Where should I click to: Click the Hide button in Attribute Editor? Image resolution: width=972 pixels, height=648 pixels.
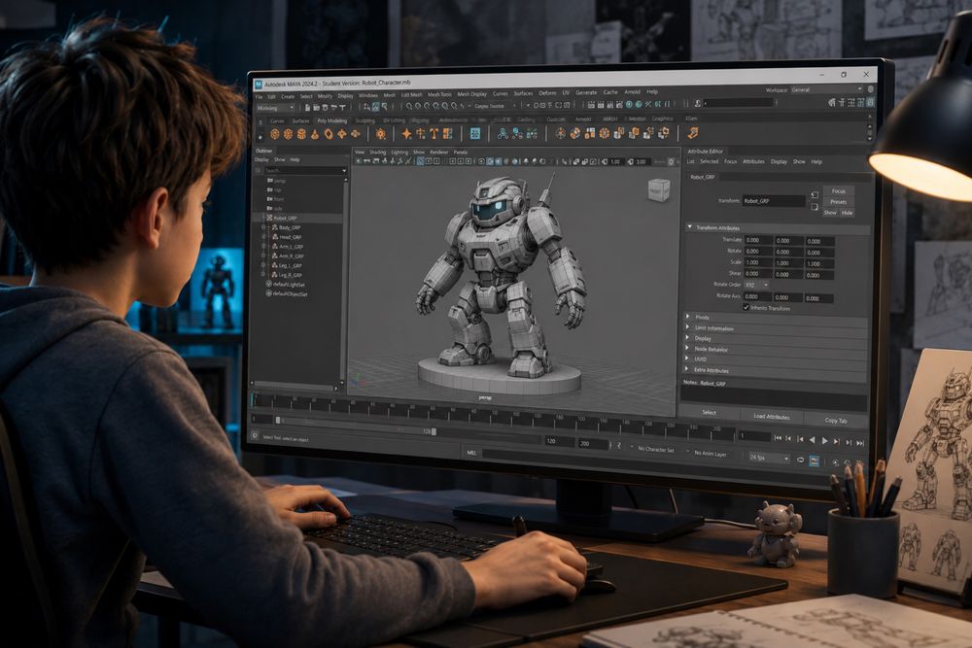pos(847,213)
